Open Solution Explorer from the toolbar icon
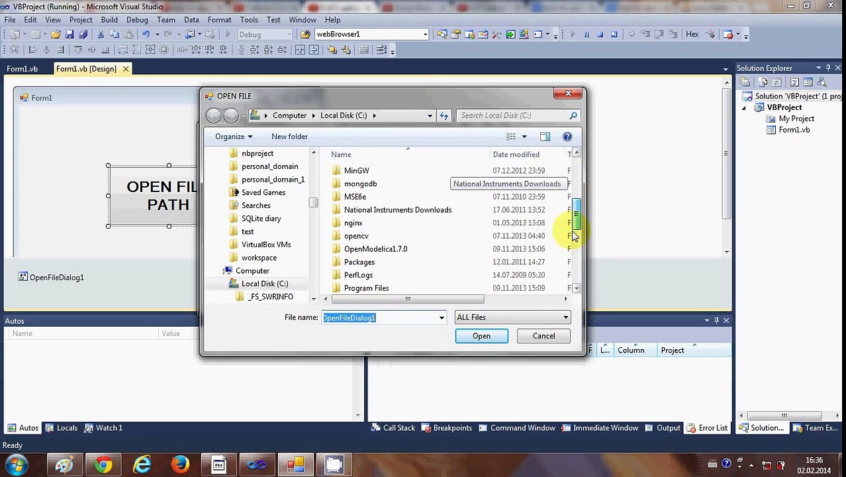Image resolution: width=846 pixels, height=477 pixels. [x=442, y=34]
